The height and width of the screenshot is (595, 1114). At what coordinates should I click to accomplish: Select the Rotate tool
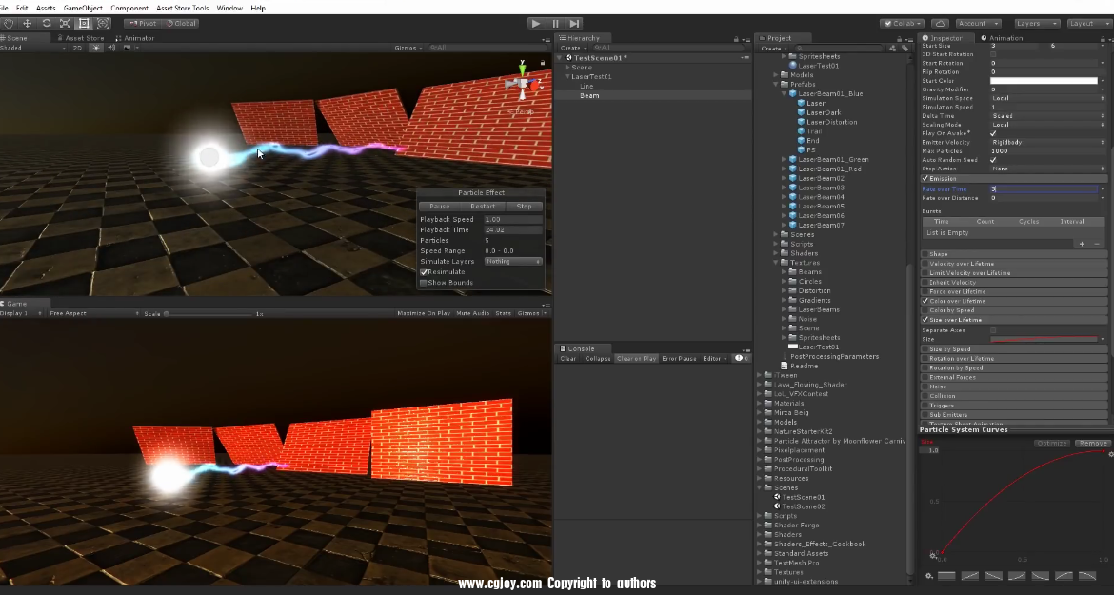pyautogui.click(x=46, y=23)
